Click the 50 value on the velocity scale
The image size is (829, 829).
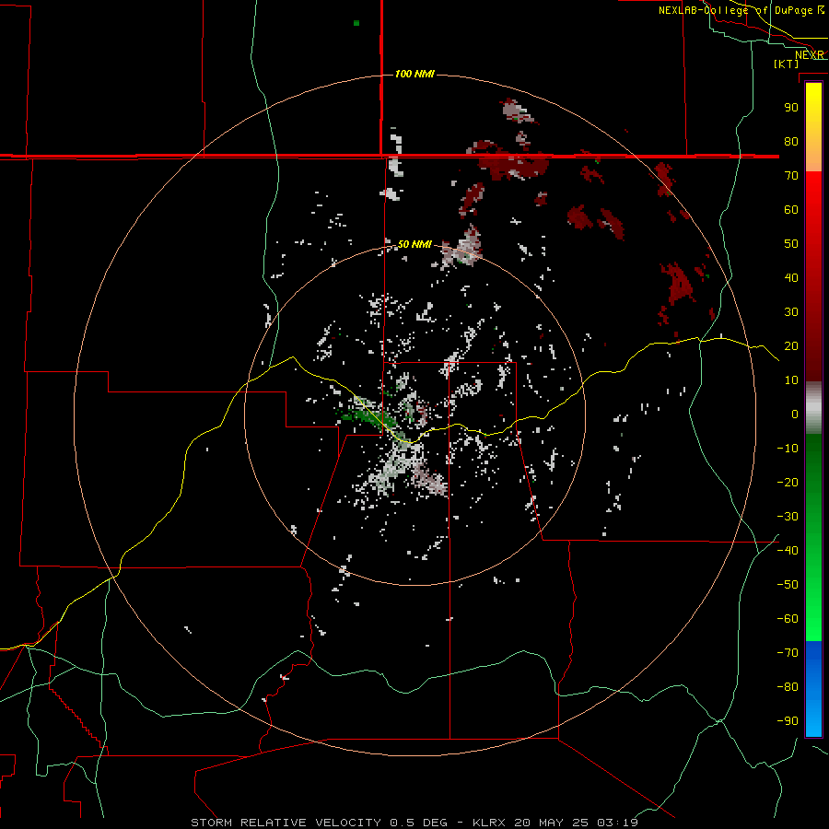click(791, 244)
